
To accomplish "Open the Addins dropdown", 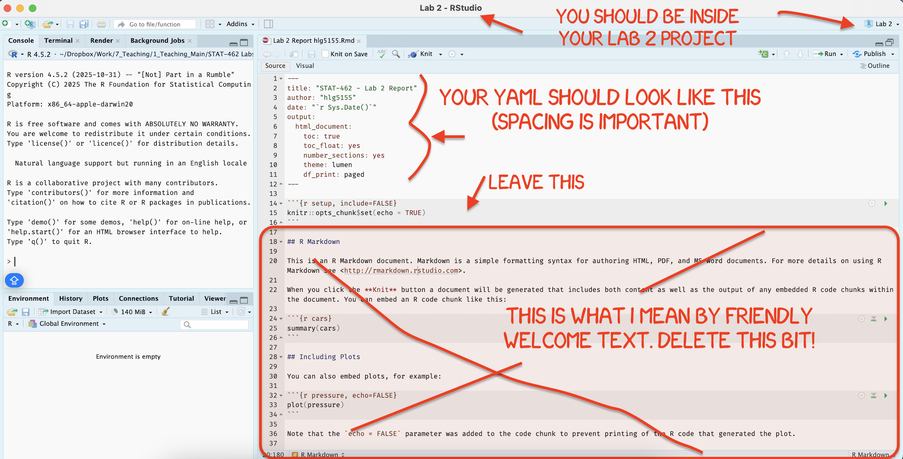I will pos(240,24).
